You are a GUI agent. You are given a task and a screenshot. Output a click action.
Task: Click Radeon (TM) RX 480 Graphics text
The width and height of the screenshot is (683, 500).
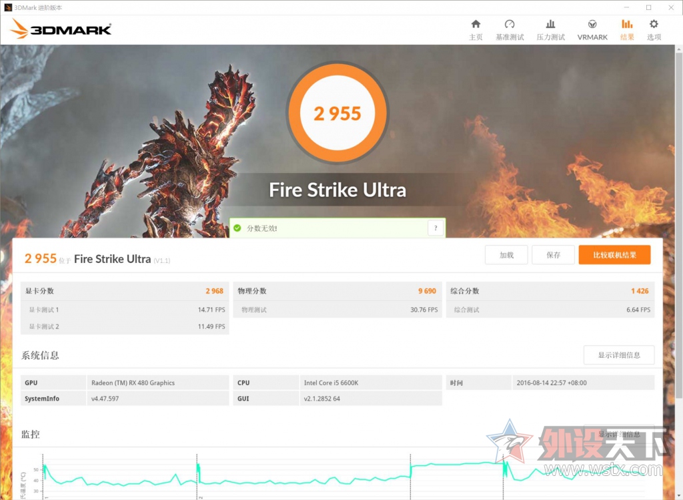(x=133, y=383)
